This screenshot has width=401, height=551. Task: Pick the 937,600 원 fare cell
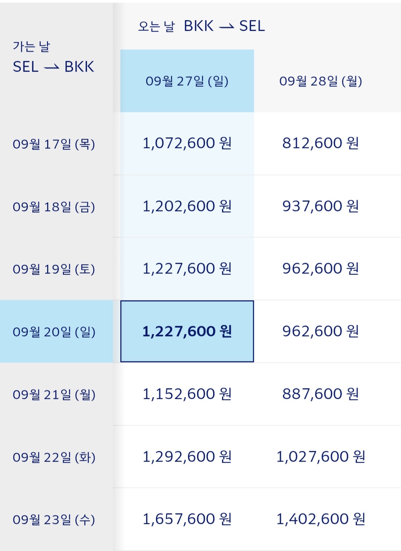tap(320, 206)
